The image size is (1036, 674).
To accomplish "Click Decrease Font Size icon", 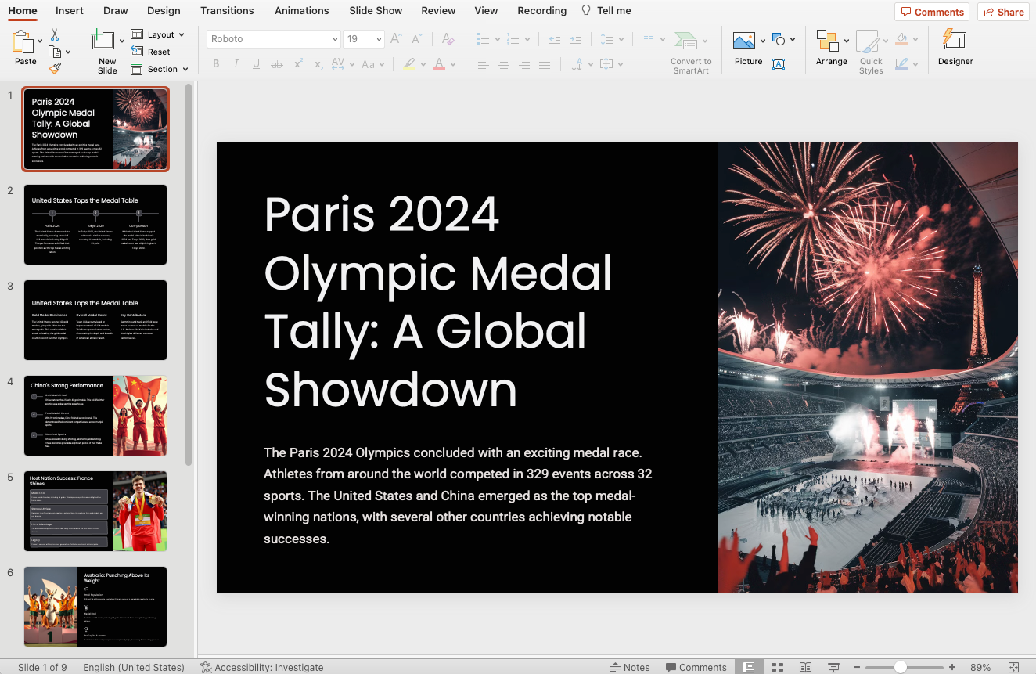I will click(x=416, y=38).
